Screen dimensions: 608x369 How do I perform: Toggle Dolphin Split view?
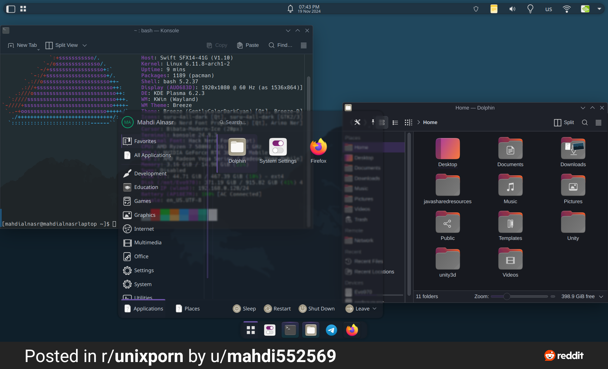click(x=564, y=122)
